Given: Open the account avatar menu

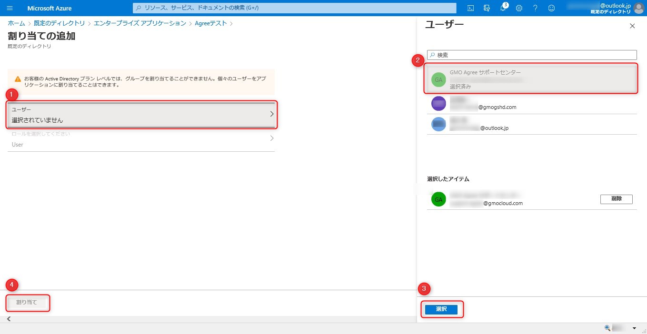Looking at the screenshot, I should (x=638, y=8).
